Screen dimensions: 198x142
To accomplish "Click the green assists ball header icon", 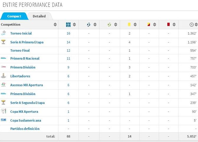I will coord(109,25).
